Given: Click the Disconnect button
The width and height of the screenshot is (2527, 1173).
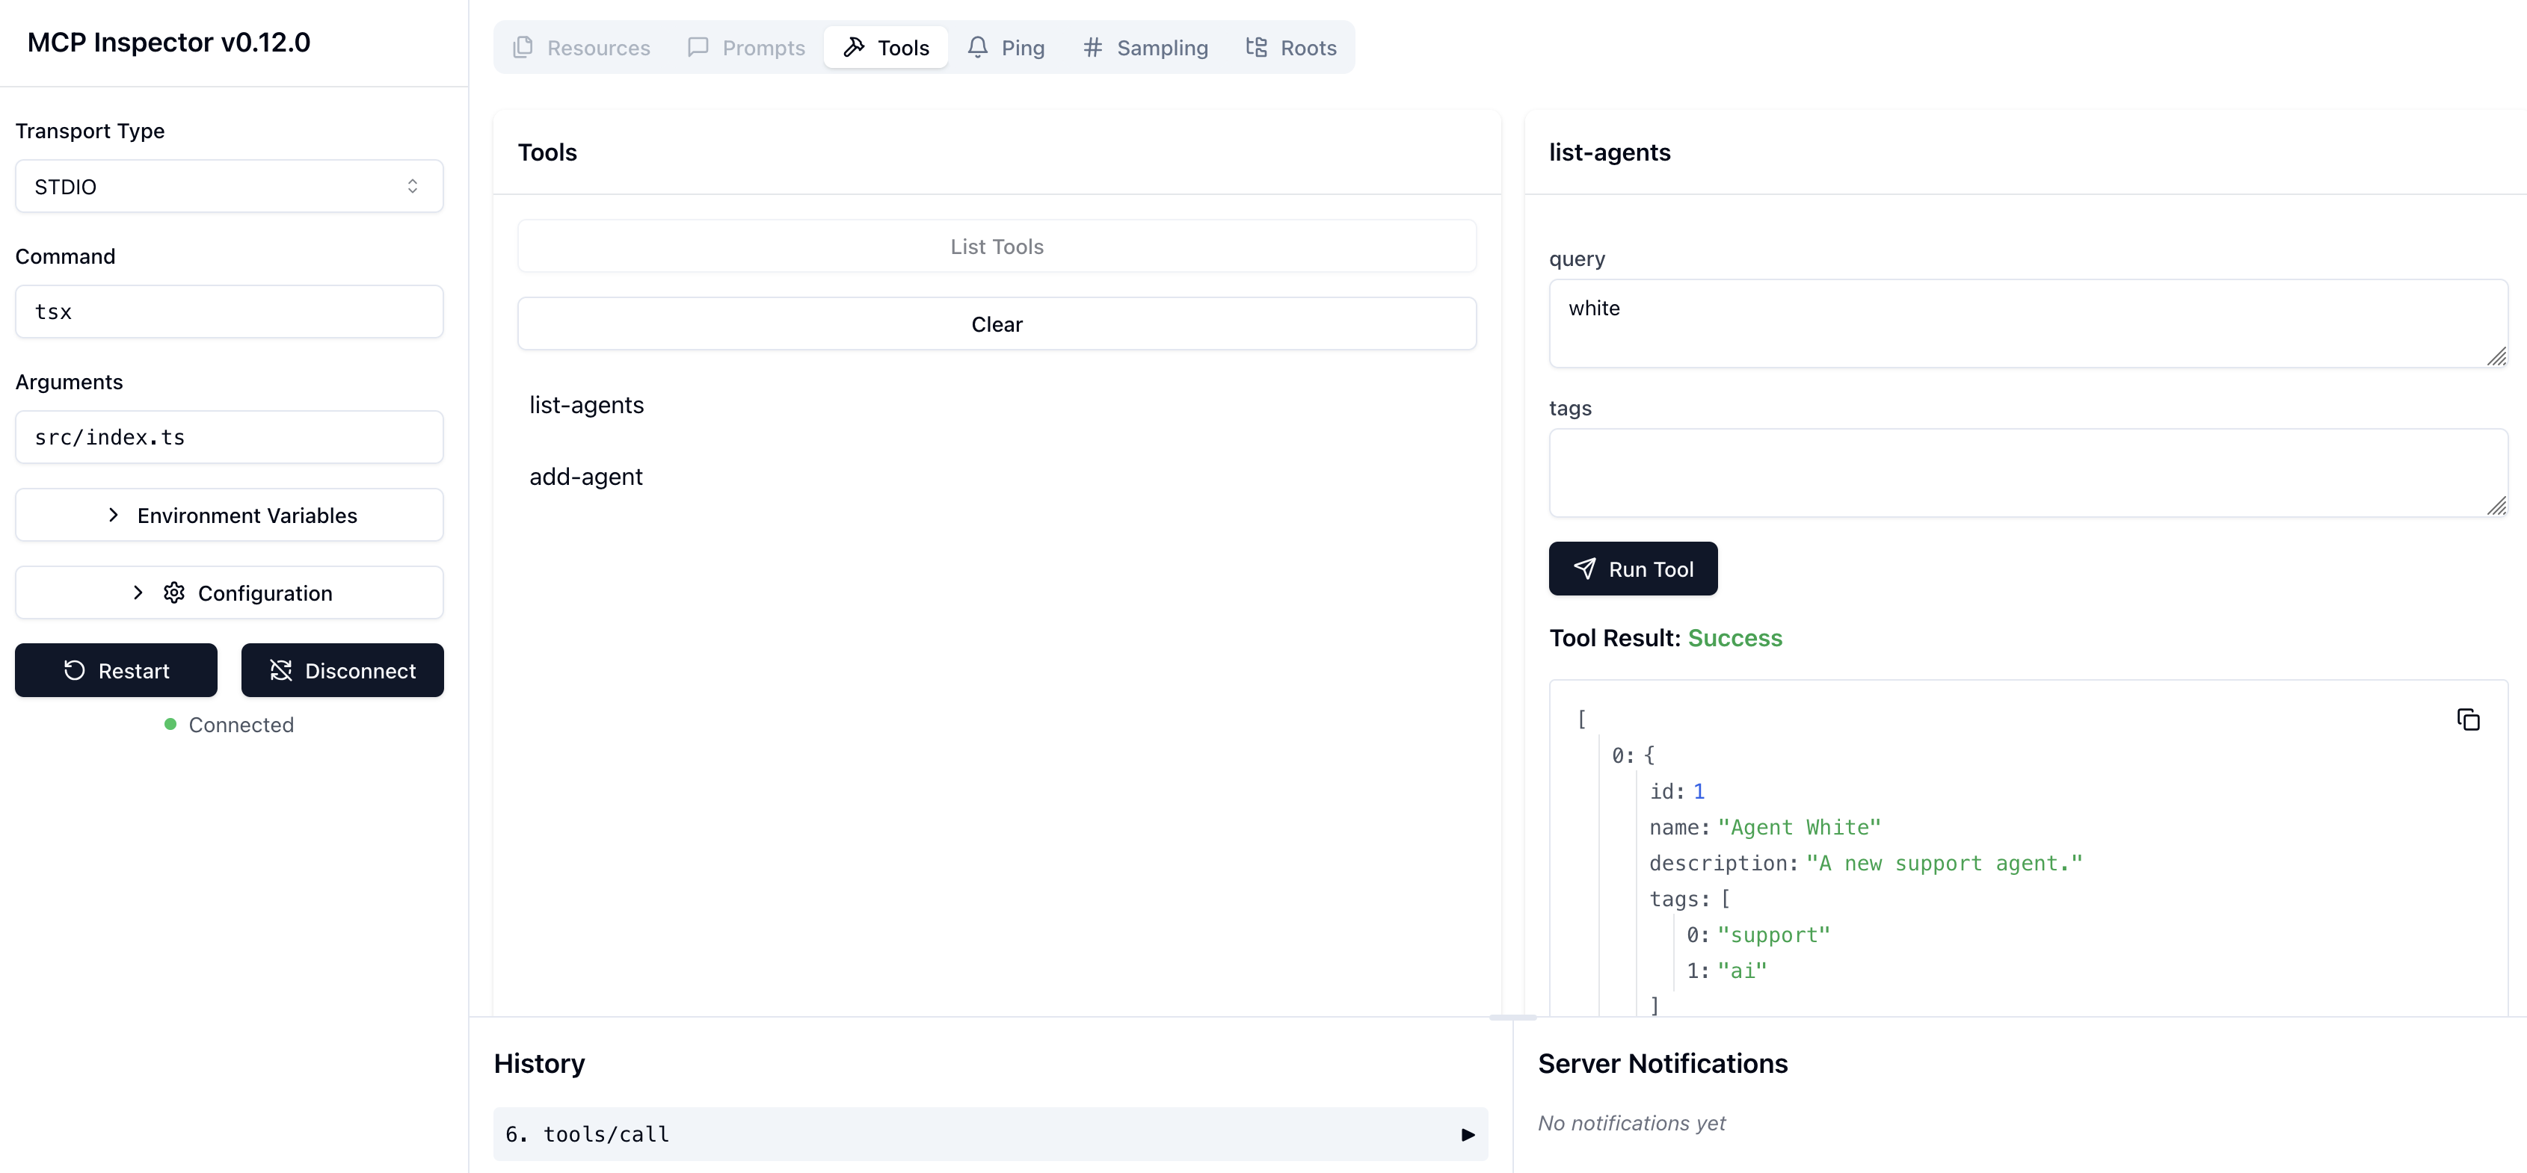Looking at the screenshot, I should tap(342, 670).
